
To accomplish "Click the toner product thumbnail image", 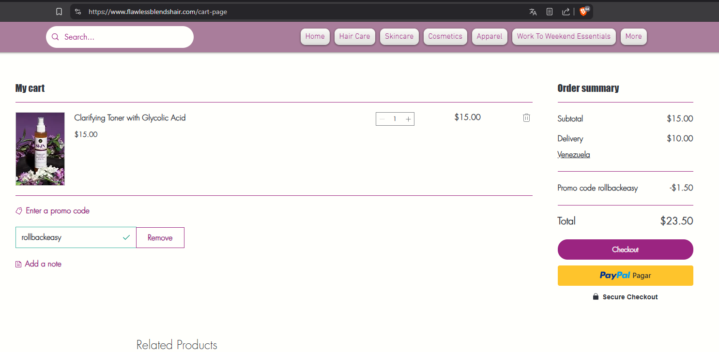I will pos(40,149).
